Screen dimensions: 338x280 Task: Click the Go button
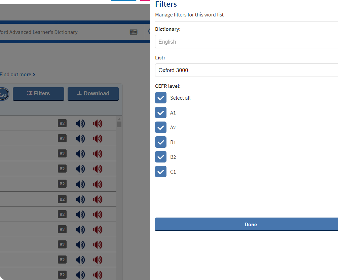4,94
